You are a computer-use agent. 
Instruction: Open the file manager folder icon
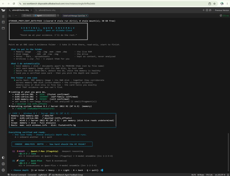point(3,28)
